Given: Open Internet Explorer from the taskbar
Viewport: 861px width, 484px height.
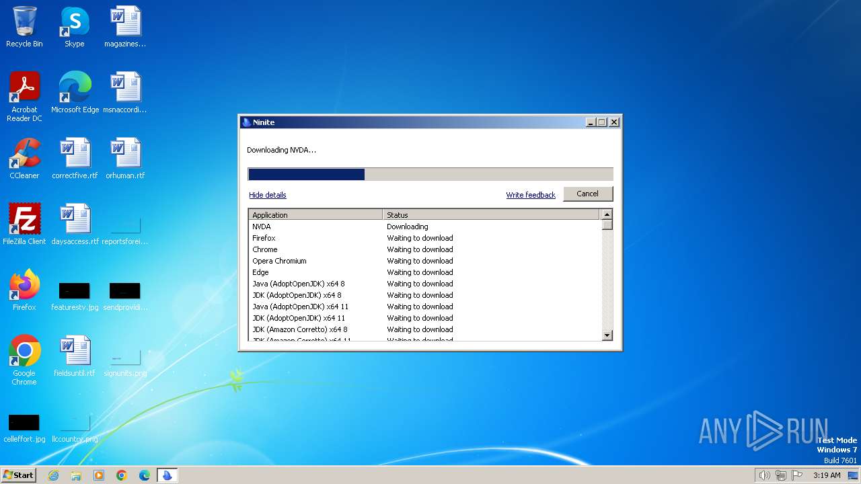Looking at the screenshot, I should (x=53, y=475).
